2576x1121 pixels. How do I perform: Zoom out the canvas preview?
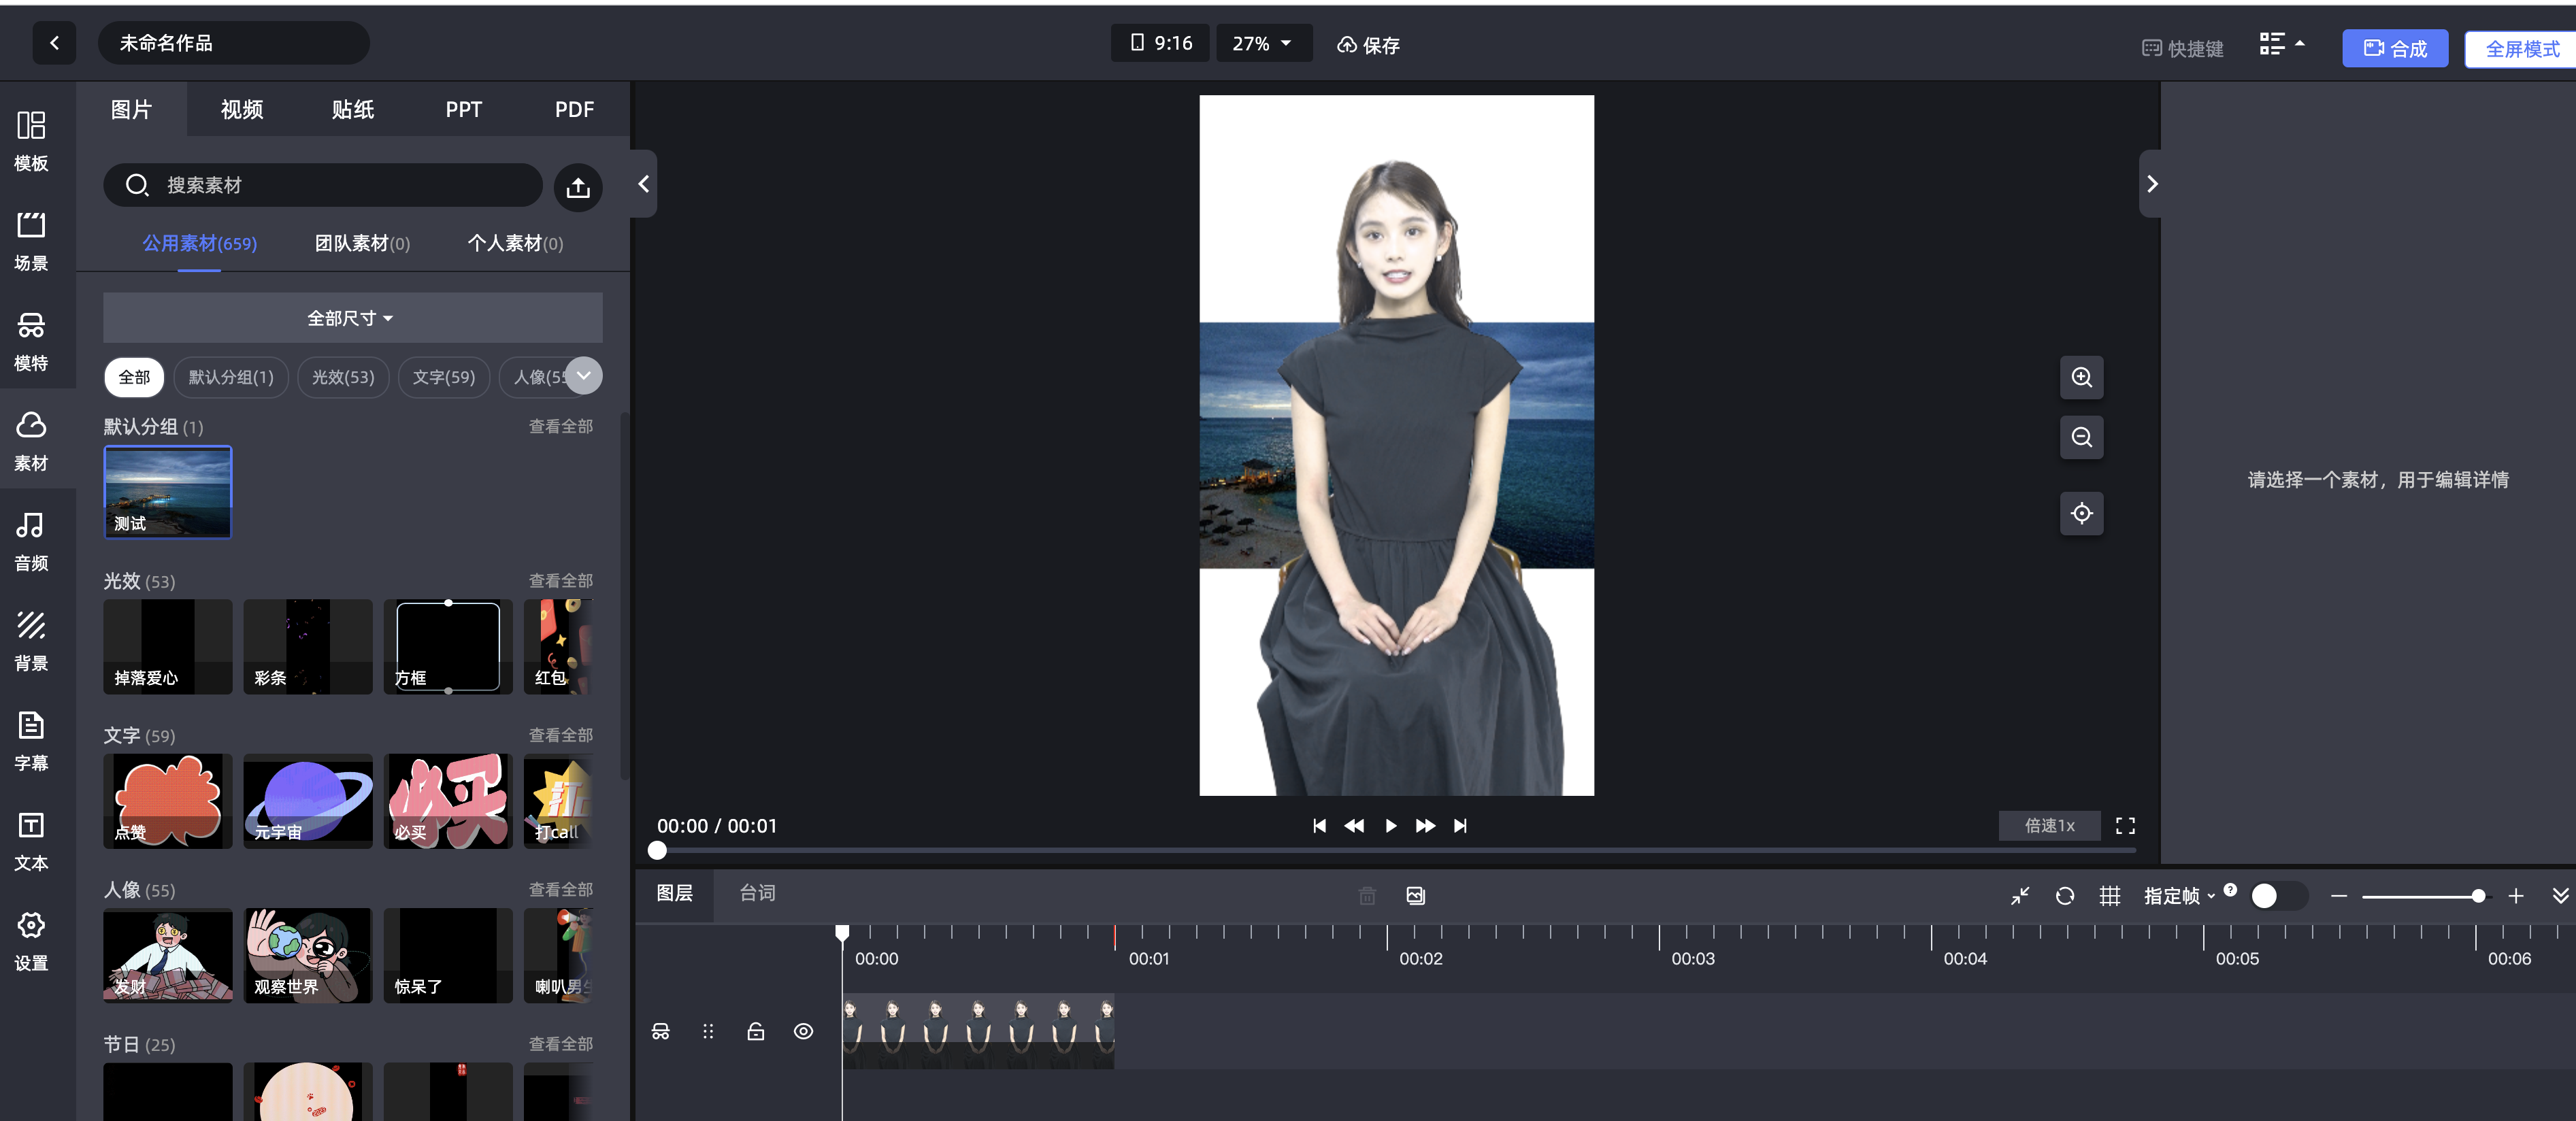pyautogui.click(x=2081, y=437)
